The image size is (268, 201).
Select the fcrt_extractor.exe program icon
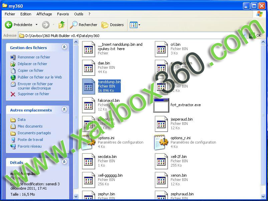pyautogui.click(x=161, y=105)
